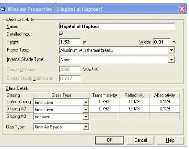Click the Width input field
Viewport: 189px width, 149px height.
point(162,42)
